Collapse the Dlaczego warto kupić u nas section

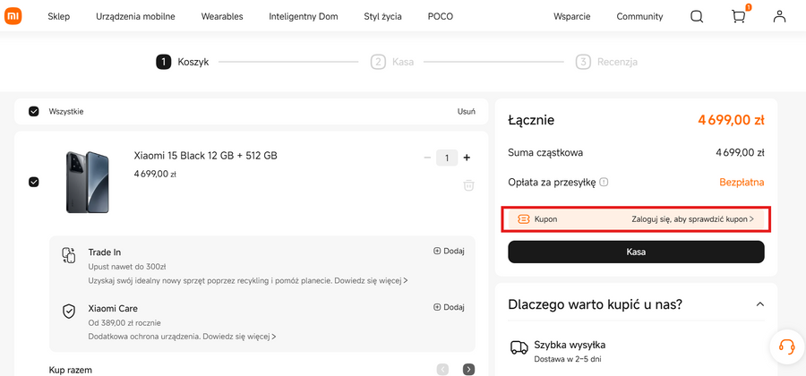click(760, 304)
